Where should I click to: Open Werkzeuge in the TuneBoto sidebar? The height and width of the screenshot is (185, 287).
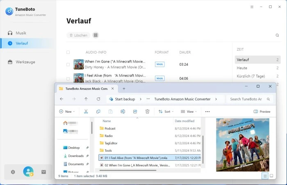point(21,62)
